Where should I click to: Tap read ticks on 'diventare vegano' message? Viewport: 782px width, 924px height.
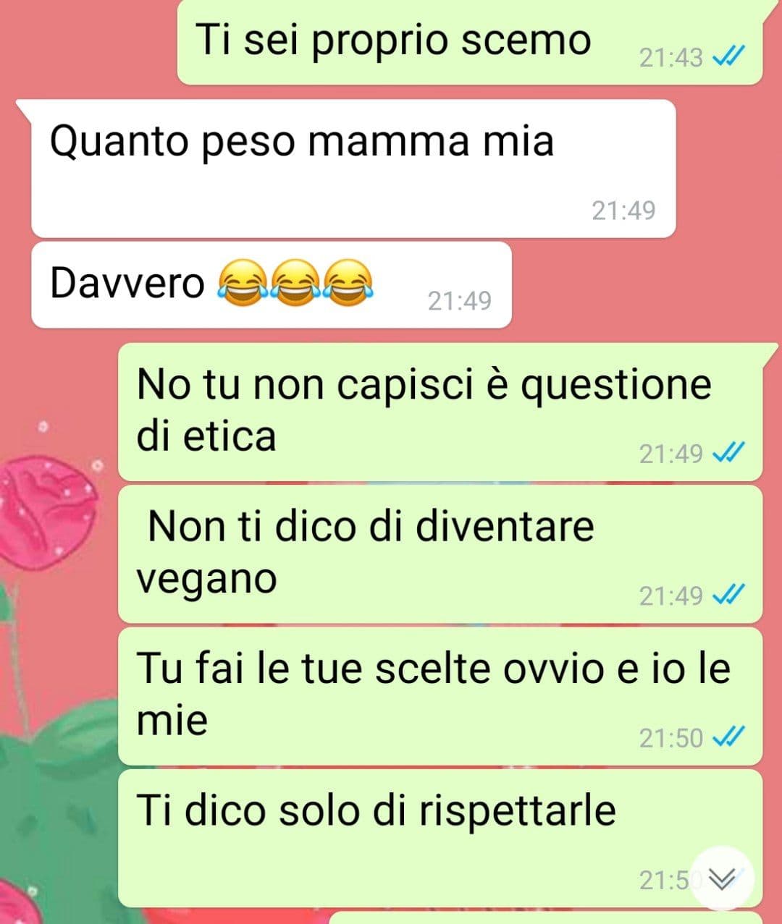729,595
